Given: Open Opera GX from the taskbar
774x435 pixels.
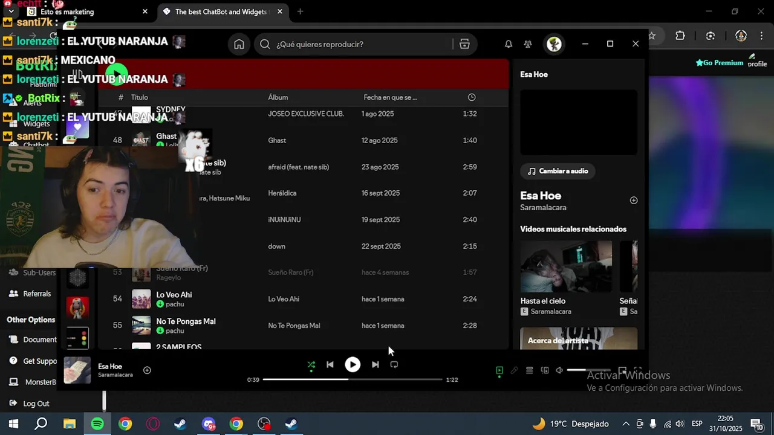Looking at the screenshot, I should (x=153, y=424).
